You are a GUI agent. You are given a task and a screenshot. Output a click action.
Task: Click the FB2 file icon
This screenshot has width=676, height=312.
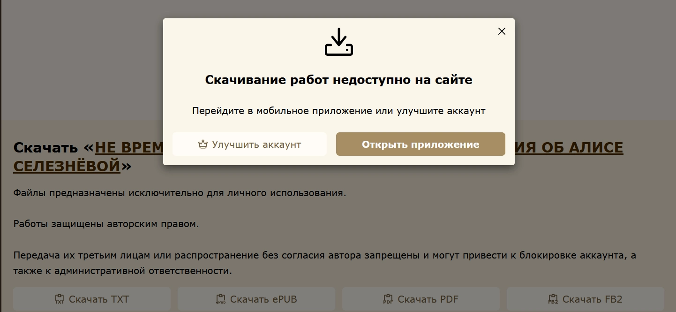point(553,299)
